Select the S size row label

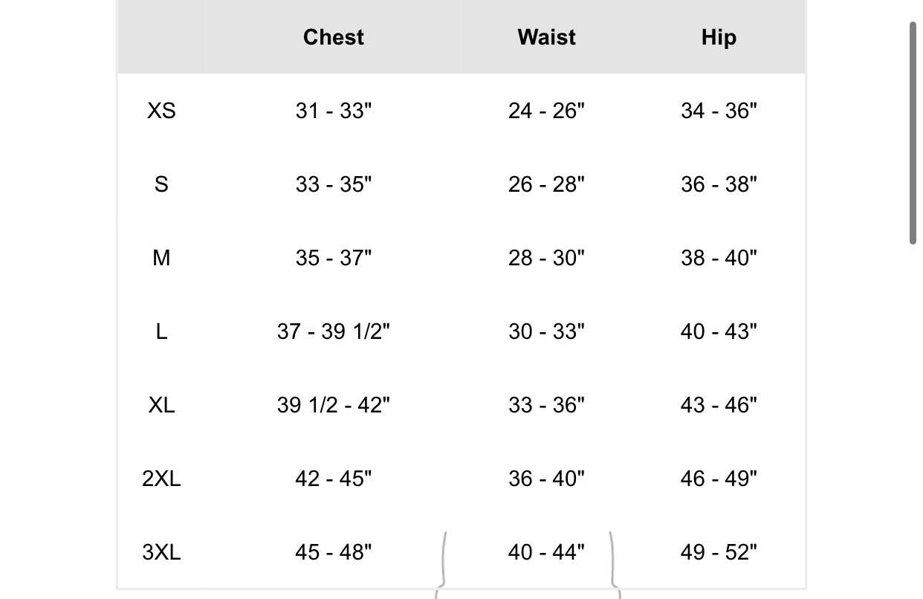(x=161, y=184)
